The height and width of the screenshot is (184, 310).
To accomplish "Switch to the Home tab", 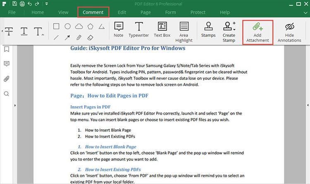I will point(38,12).
